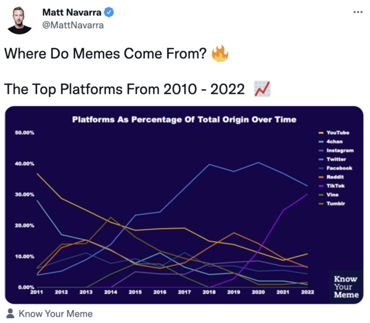Click the Instagram legend label
Screen dimensions: 370x323
tap(339, 150)
